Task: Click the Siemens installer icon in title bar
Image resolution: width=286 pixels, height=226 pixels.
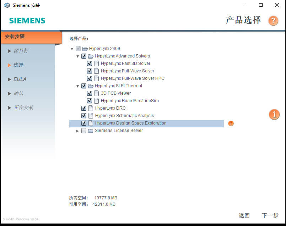Action: point(7,5)
